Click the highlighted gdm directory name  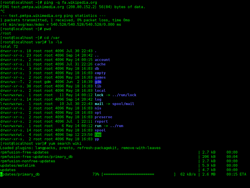tap(98, 82)
